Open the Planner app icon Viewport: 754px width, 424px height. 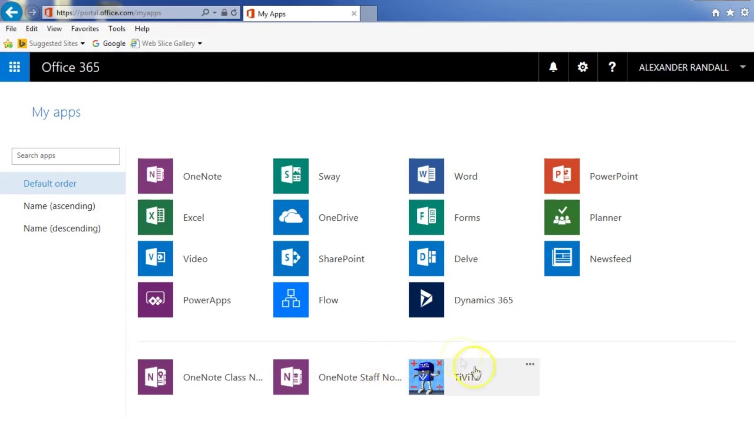562,217
